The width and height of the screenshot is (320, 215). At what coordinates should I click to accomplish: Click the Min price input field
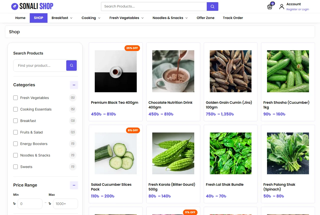point(30,204)
